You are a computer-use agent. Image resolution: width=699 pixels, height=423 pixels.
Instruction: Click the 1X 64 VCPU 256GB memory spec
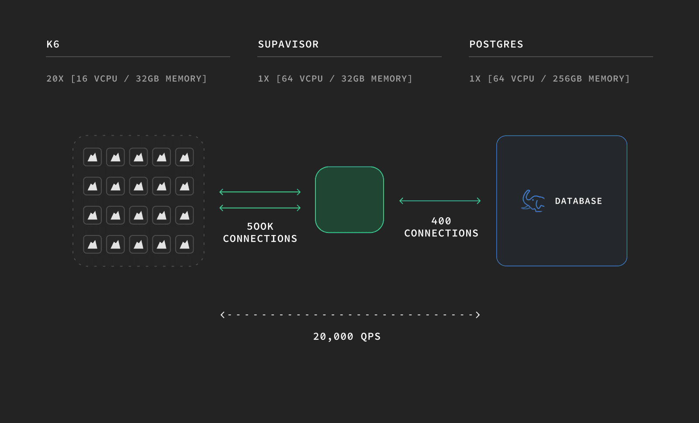[550, 79]
